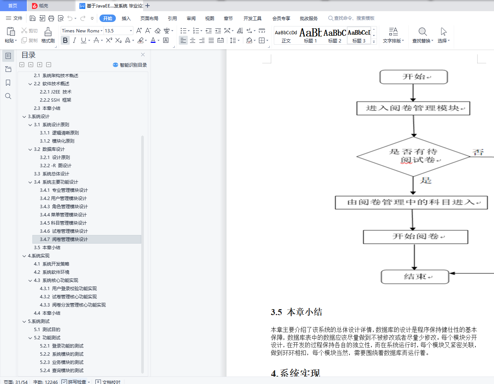494x384 pixels.
Task: Toggle Strikethrough formatting
Action: click(96, 40)
